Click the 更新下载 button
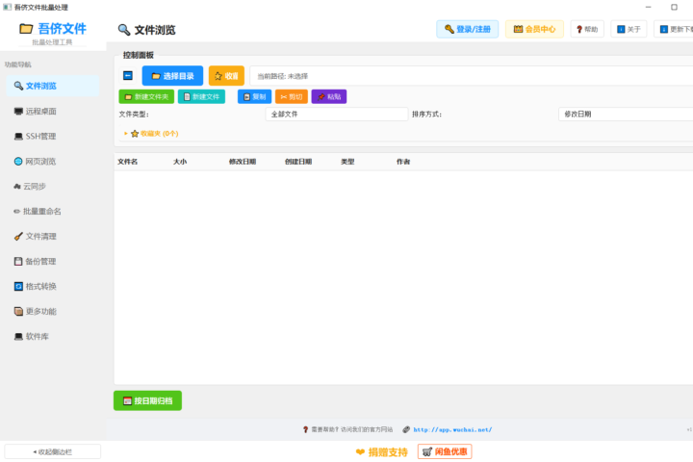The width and height of the screenshot is (693, 462). pyautogui.click(x=674, y=29)
